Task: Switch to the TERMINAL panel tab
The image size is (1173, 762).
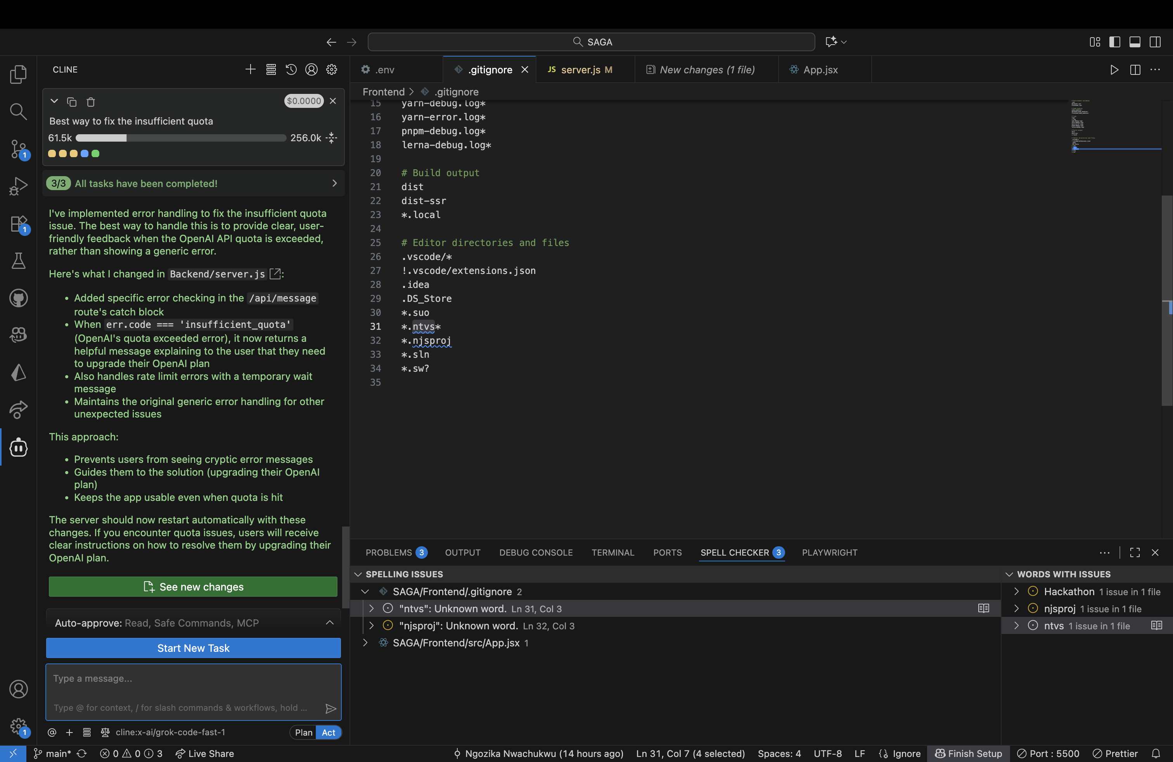Action: tap(612, 552)
